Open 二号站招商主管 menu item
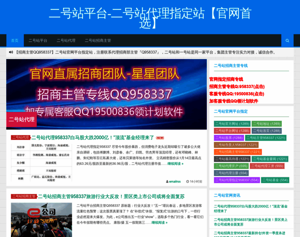 pos(98,41)
